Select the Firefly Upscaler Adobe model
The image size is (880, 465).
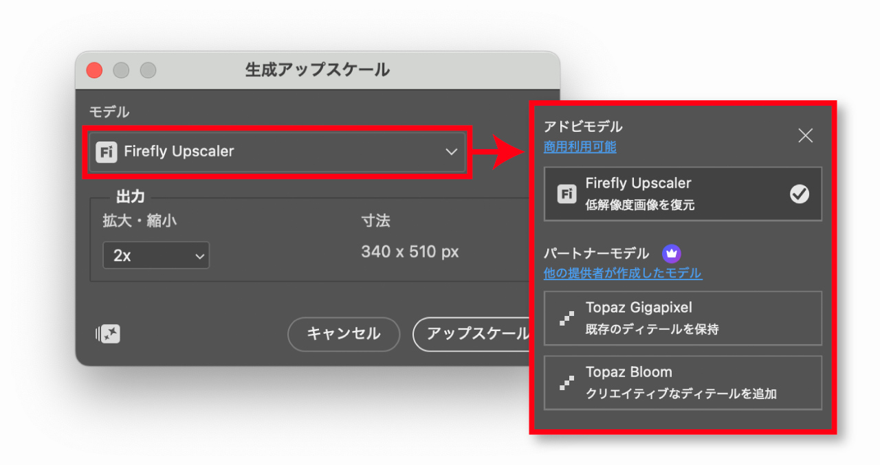click(683, 193)
